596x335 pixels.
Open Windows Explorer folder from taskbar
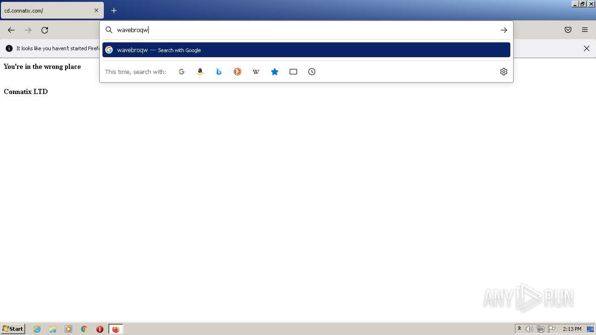[x=53, y=329]
